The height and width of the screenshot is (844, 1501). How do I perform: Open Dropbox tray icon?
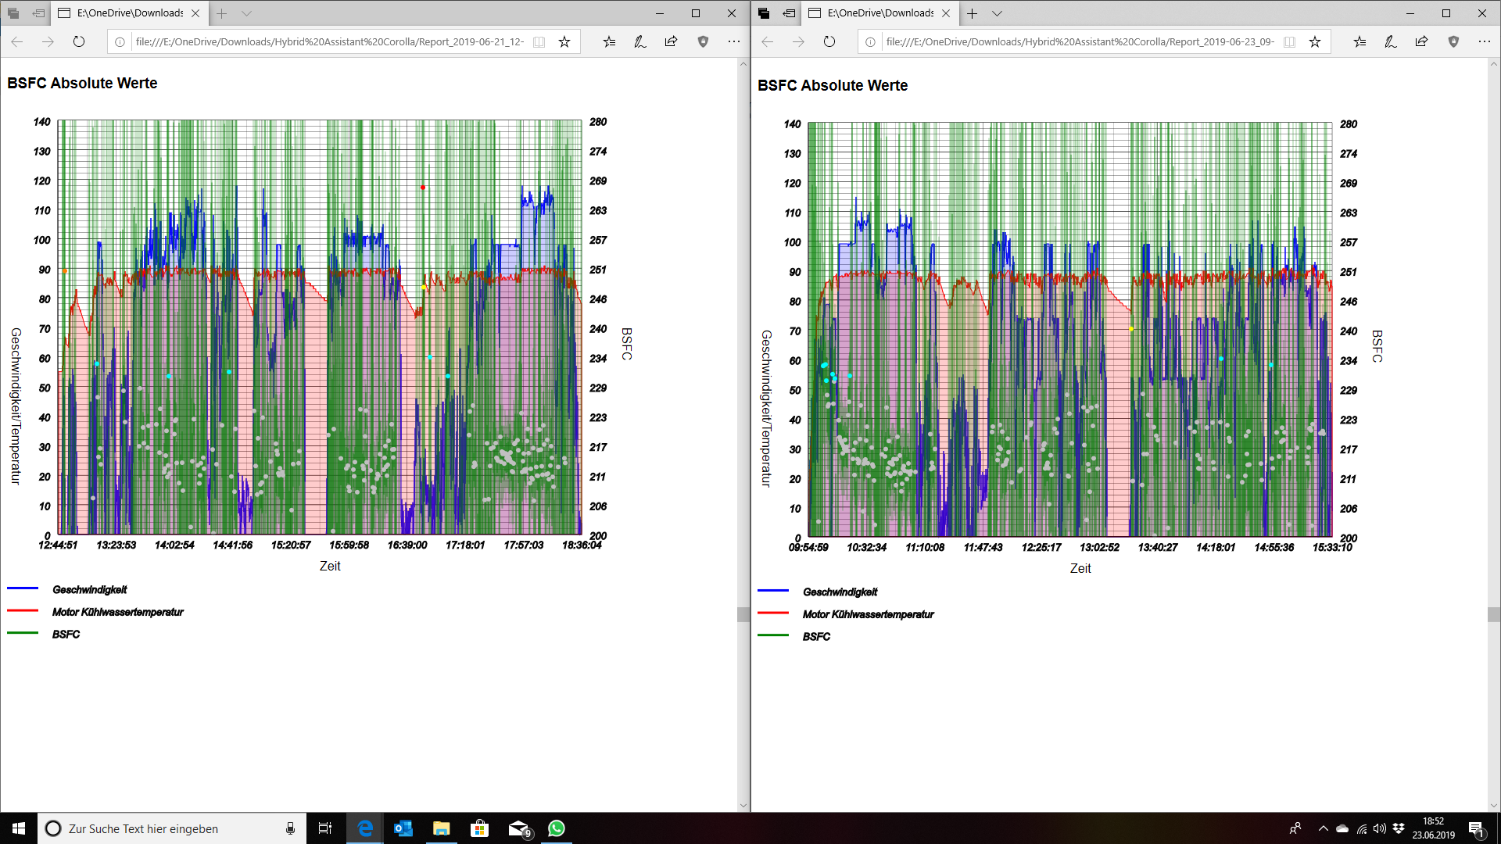[x=1399, y=828]
